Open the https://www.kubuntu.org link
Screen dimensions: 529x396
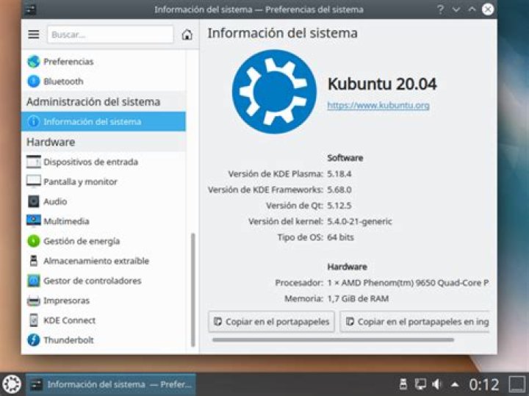378,105
